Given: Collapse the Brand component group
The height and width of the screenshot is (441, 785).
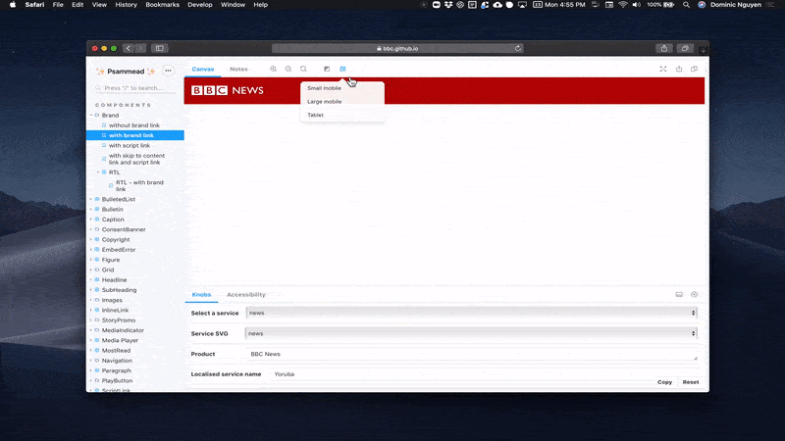Looking at the screenshot, I should 110,115.
